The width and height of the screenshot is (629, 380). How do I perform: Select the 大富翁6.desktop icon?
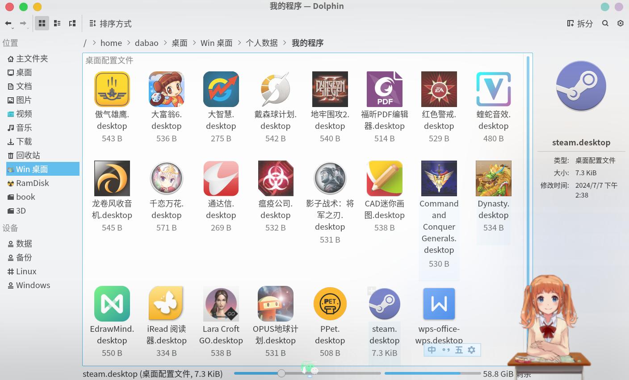[x=167, y=89]
